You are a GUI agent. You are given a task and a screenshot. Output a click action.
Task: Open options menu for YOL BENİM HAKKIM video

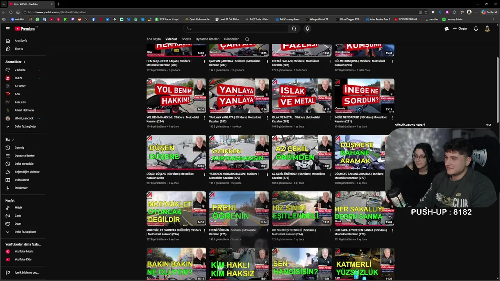click(205, 118)
